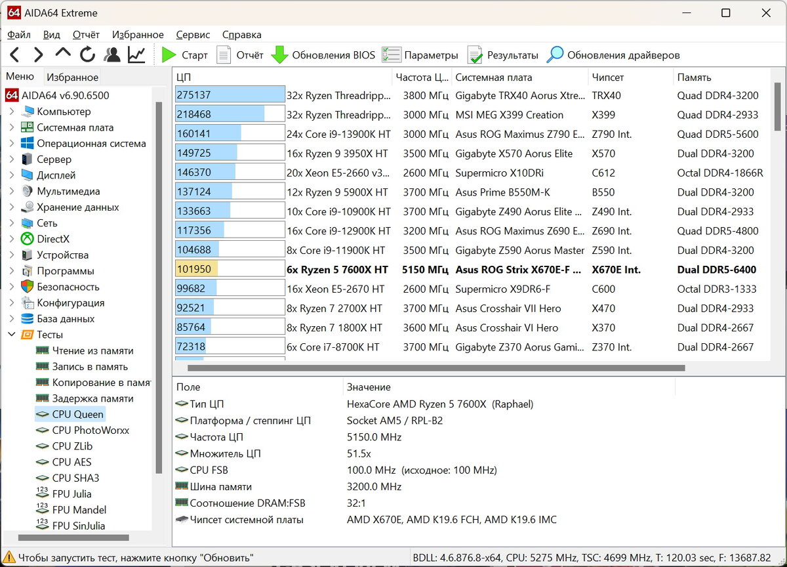Open Отчёт in the toolbar
Viewport: 787px width, 567px height.
(240, 55)
